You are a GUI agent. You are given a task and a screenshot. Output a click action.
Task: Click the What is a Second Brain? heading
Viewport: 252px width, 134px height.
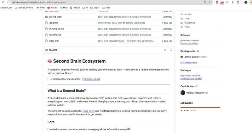pos(67,91)
